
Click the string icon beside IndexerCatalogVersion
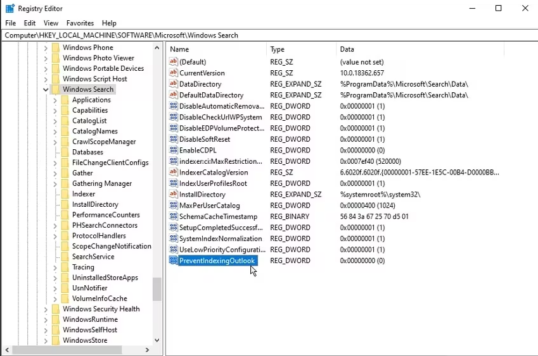pos(173,172)
